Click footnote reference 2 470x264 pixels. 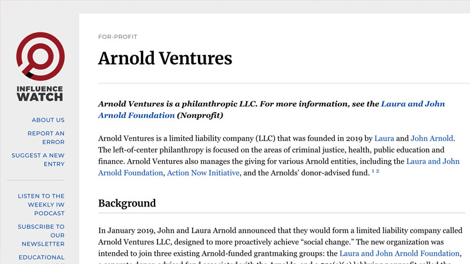(x=378, y=171)
